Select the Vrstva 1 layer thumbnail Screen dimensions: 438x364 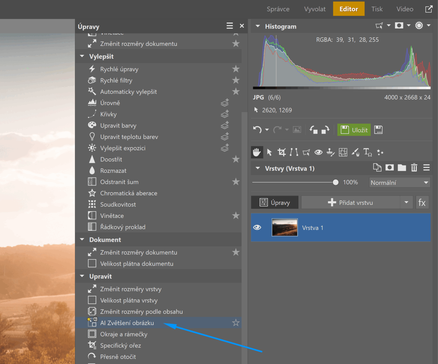[285, 228]
